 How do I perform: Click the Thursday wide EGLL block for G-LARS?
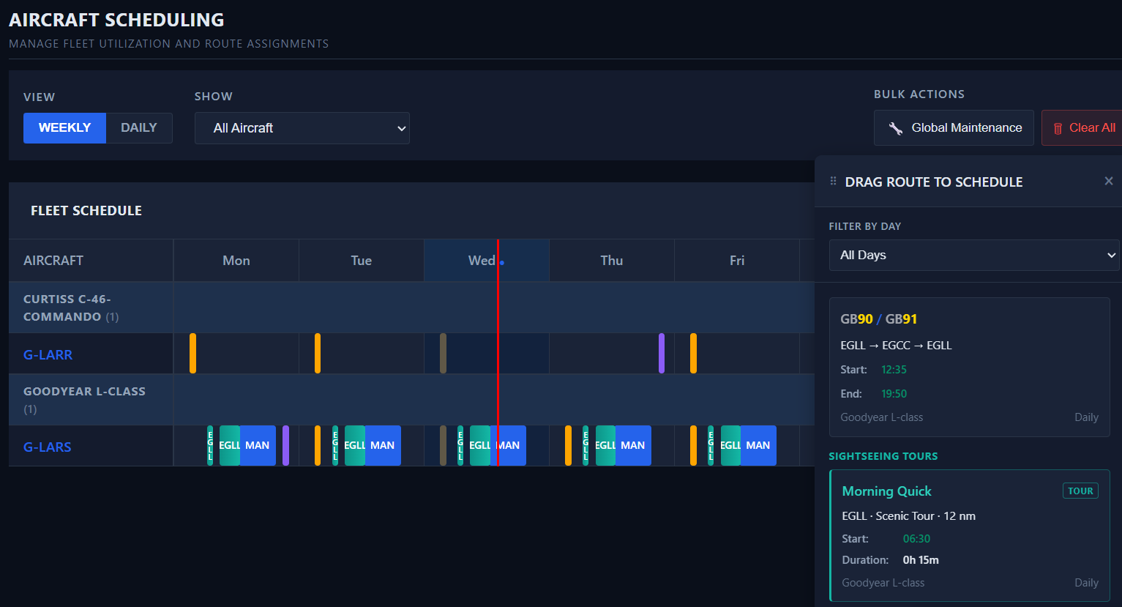pyautogui.click(x=605, y=445)
